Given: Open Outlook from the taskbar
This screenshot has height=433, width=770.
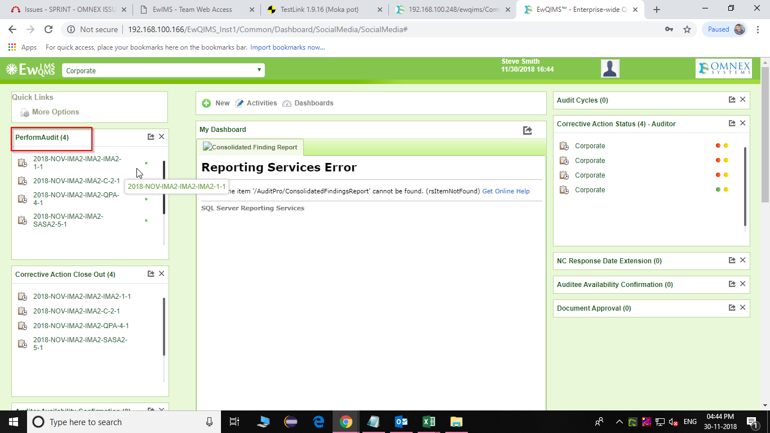Looking at the screenshot, I should (x=401, y=422).
